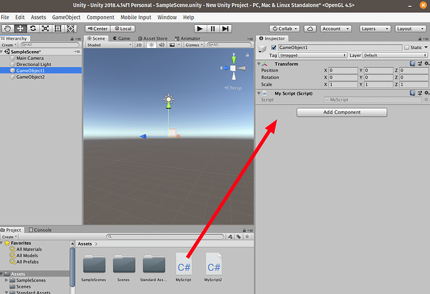Select the Hand tool in toolbar
Viewport: 430px width, 294px height.
point(7,29)
